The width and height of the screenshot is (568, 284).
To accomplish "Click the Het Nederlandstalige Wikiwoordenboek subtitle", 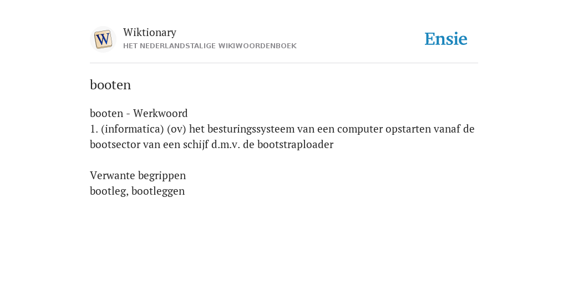I will coord(210,46).
